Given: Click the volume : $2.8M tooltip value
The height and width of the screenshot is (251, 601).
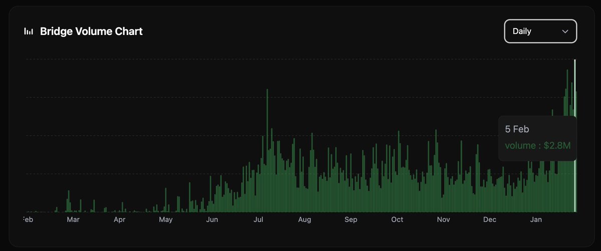Looking at the screenshot, I should click(538, 146).
